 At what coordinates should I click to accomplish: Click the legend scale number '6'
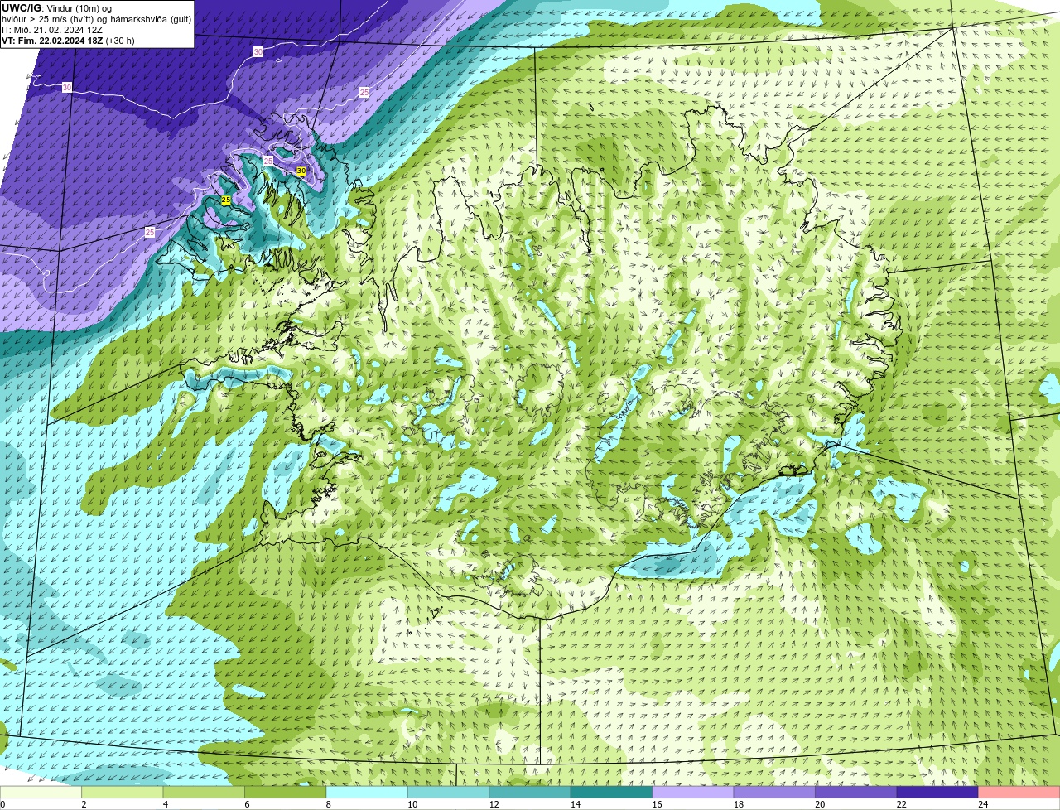point(246,804)
